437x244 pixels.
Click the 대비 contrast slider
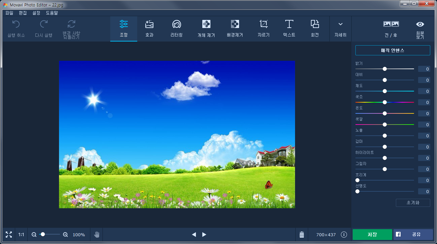[385, 80]
